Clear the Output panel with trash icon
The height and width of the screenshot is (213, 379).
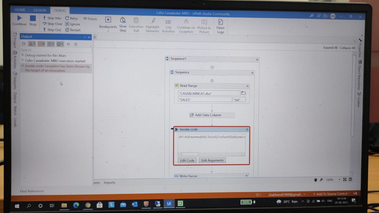pos(76,44)
